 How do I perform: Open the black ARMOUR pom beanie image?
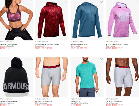(x=16, y=77)
